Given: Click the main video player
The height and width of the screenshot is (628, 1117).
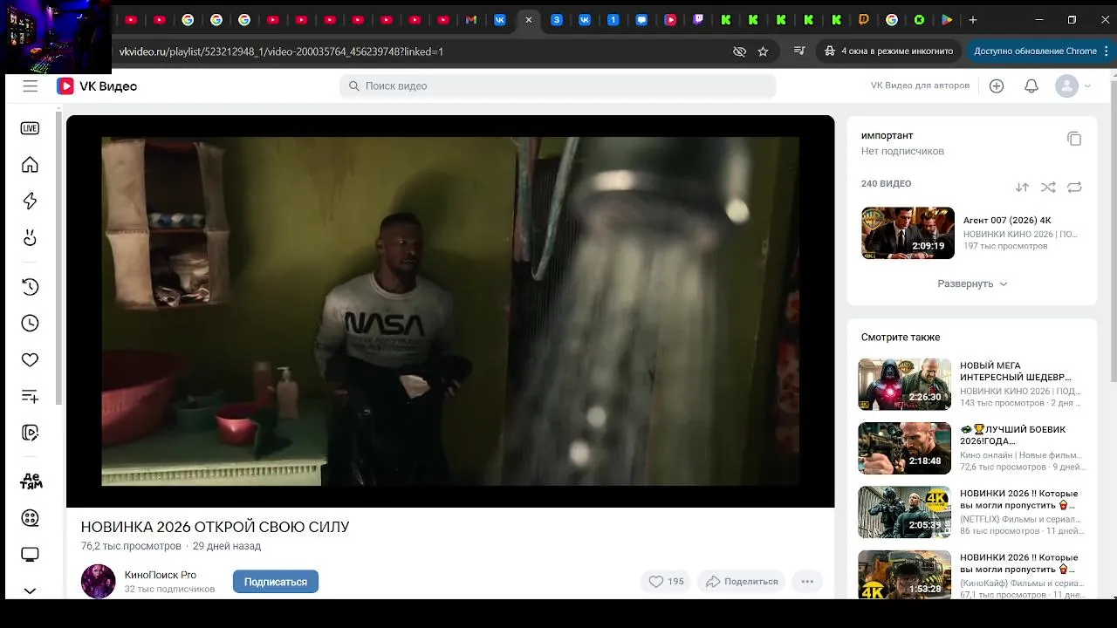Looking at the screenshot, I should tap(450, 311).
